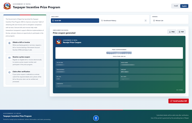192x123 pixels.
Task: Open the accessibility options button
Action: click(x=96, y=118)
